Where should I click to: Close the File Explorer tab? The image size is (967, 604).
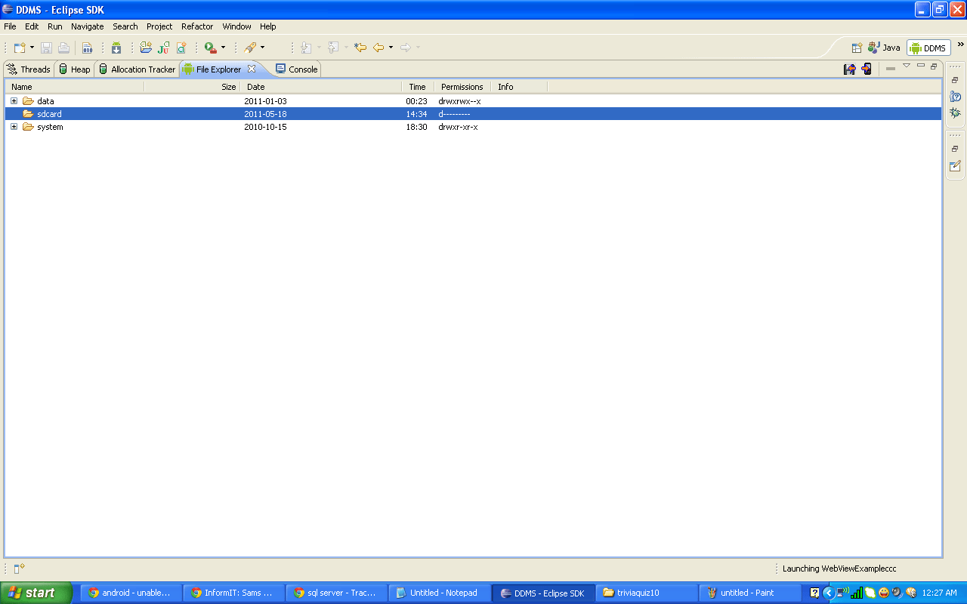(252, 69)
